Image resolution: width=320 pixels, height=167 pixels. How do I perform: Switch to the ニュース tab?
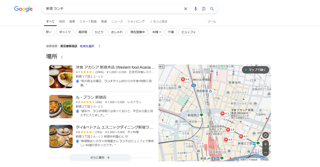pyautogui.click(x=117, y=22)
